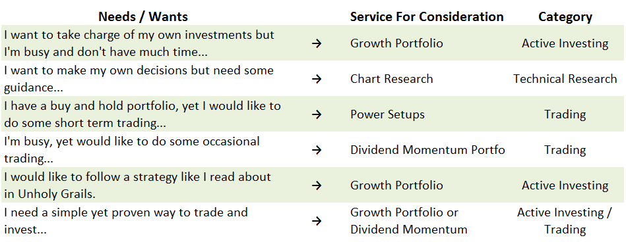Click Trading category next to Power Setups
This screenshot has width=626, height=244.
point(565,114)
